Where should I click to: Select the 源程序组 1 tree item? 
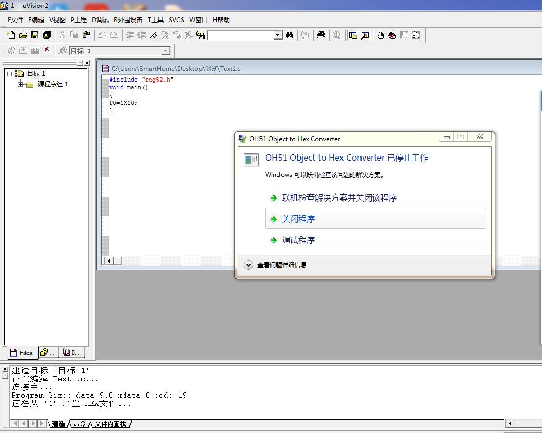53,84
